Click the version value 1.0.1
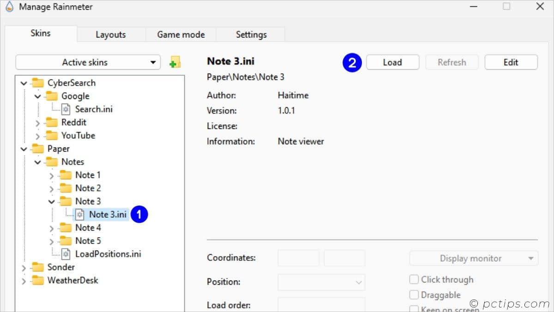The height and width of the screenshot is (312, 554). coord(286,111)
